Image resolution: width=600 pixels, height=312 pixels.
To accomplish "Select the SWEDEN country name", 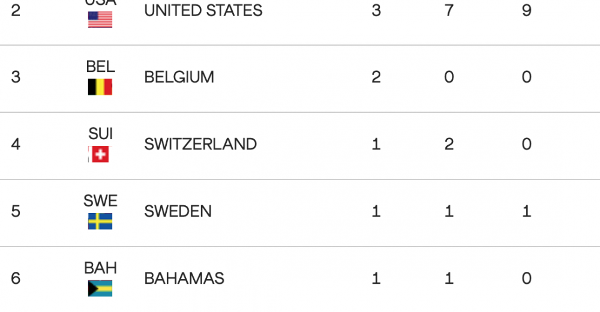I will (x=178, y=212).
